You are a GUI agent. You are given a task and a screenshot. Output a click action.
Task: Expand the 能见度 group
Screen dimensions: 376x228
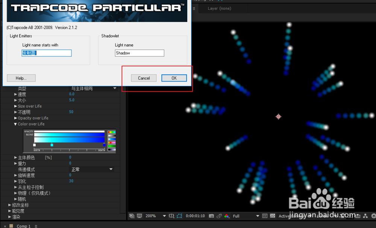[10, 211]
